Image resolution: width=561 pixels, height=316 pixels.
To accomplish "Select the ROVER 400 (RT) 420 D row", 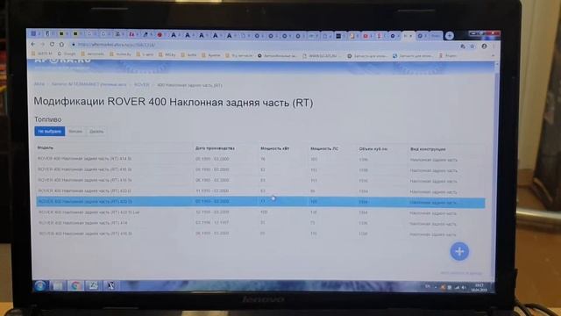I will click(x=260, y=191).
